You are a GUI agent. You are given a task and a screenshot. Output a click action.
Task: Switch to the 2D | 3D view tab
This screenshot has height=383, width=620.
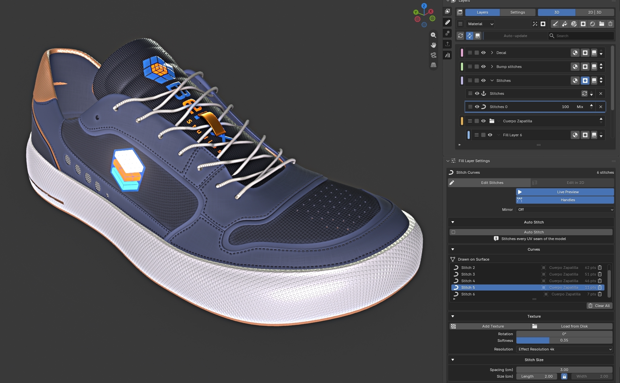[595, 12]
